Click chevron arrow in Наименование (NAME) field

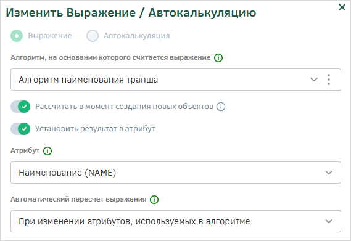(x=329, y=173)
